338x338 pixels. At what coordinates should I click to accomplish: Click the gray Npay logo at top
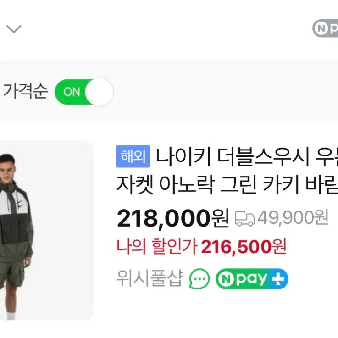pyautogui.click(x=326, y=28)
